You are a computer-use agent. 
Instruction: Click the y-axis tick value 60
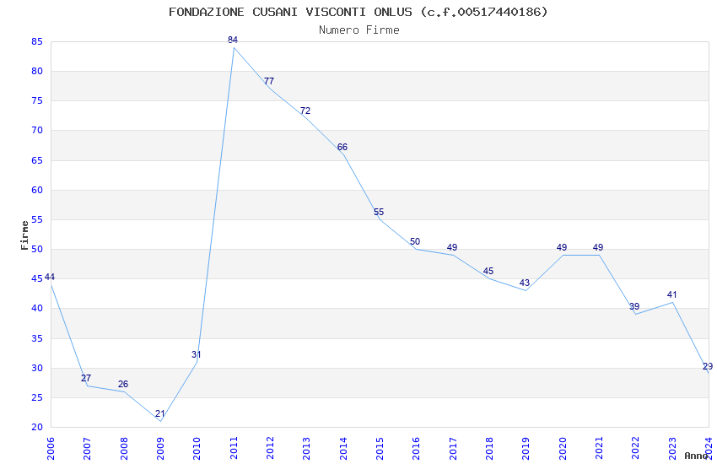pos(37,190)
